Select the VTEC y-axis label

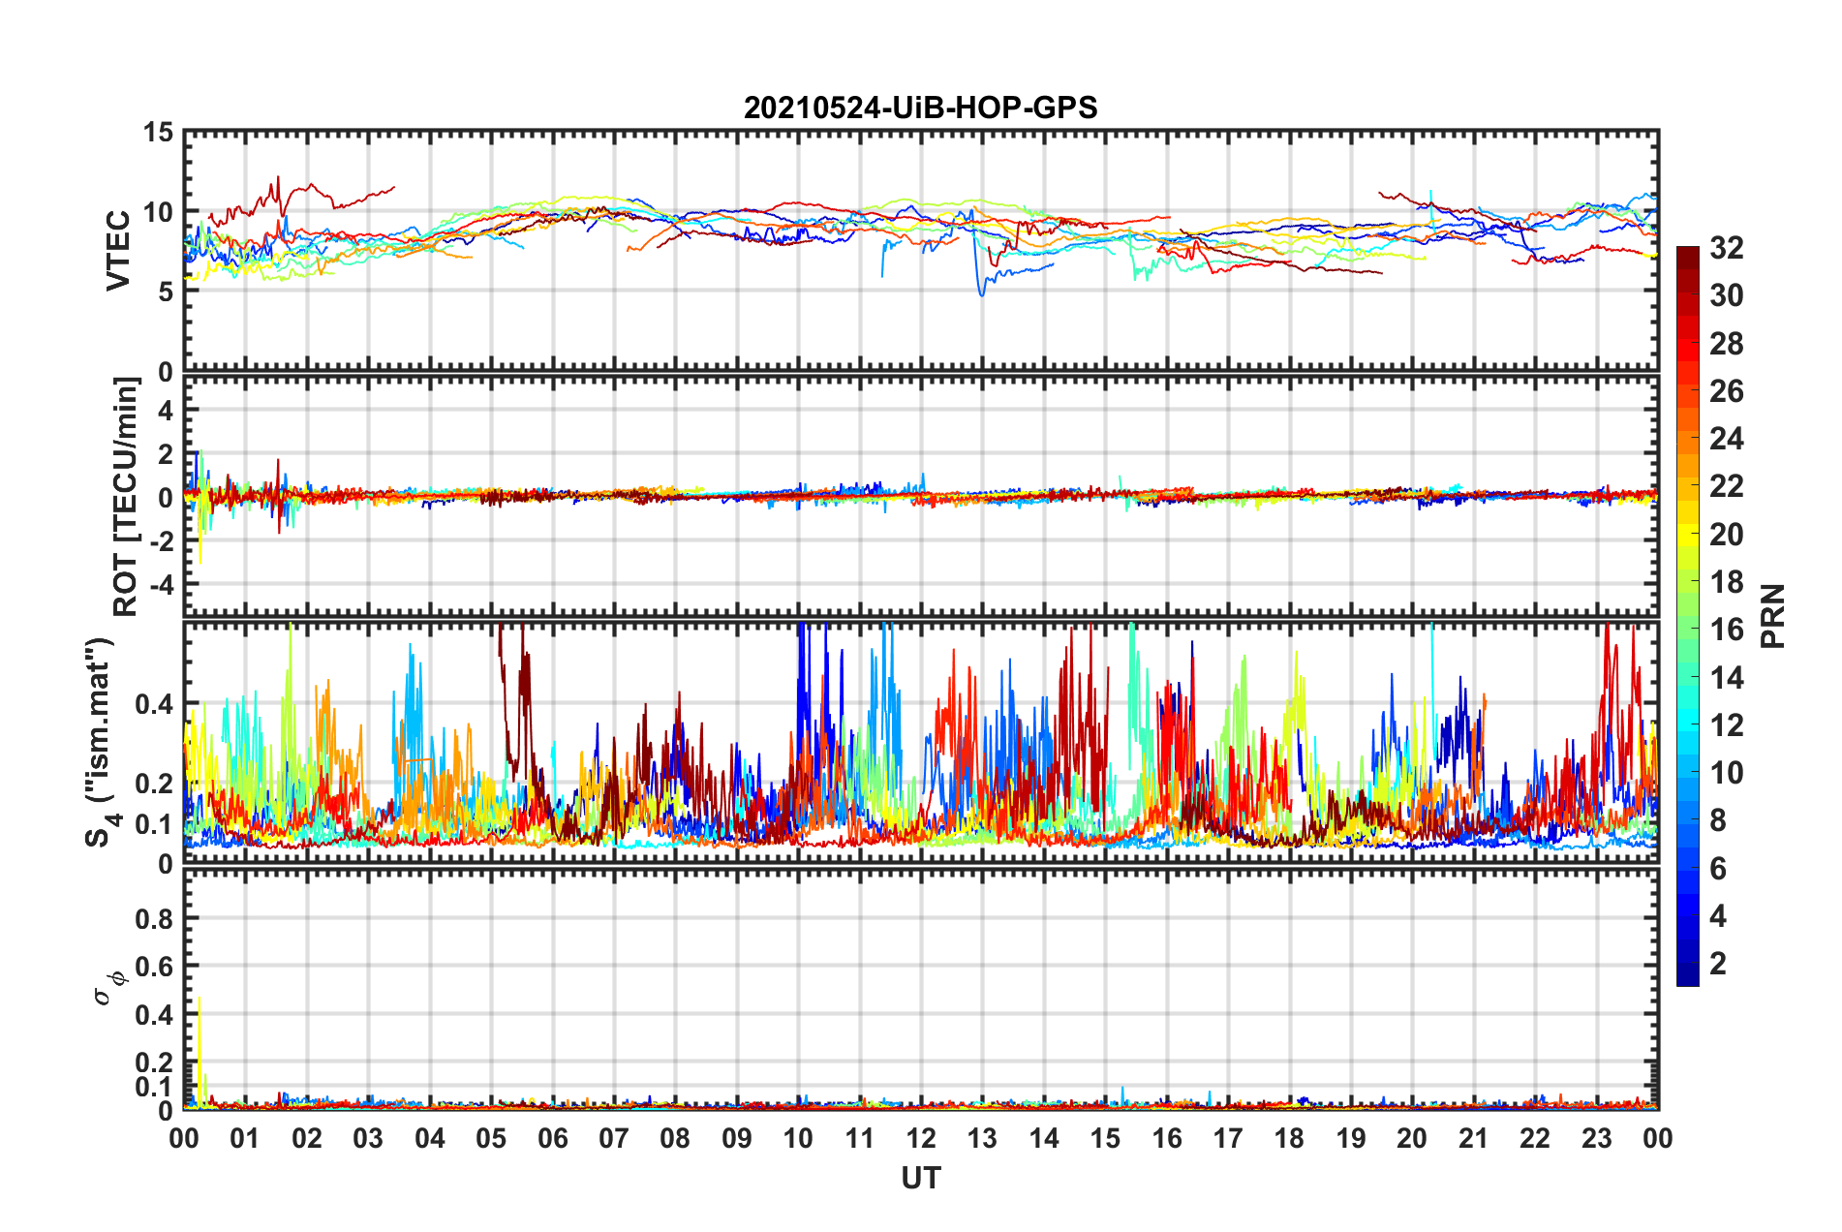click(118, 250)
